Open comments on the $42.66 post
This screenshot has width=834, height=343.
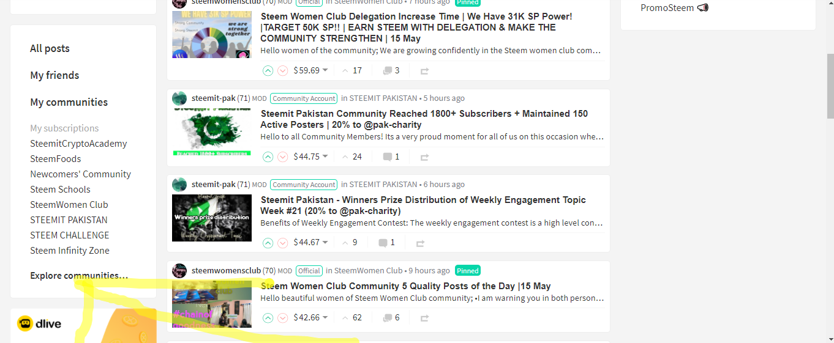point(391,318)
